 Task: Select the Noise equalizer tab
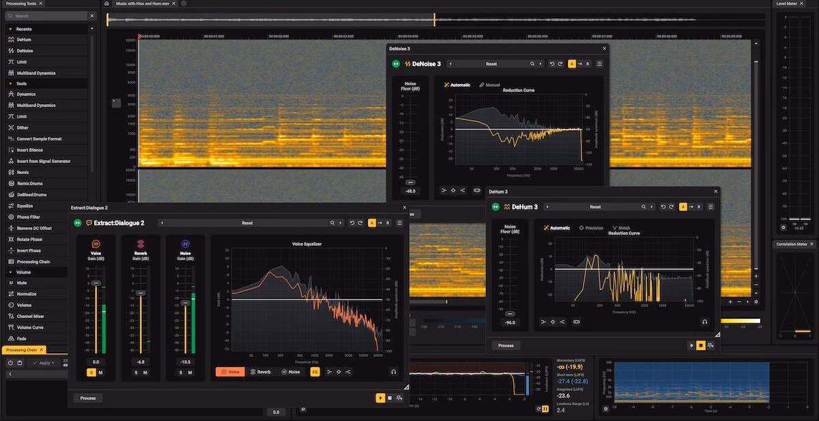pyautogui.click(x=290, y=372)
